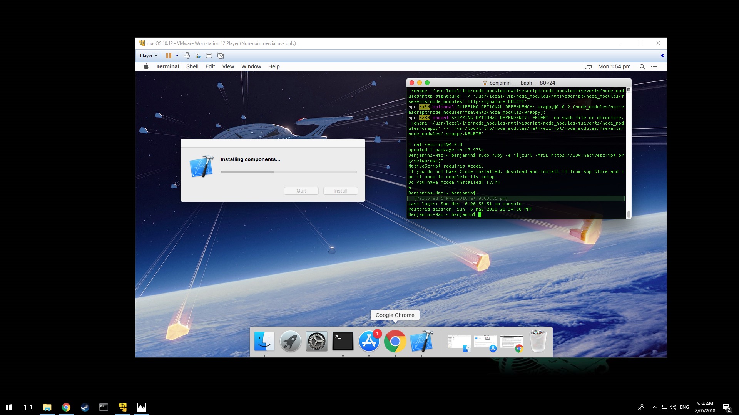Open Spotlight search magnifier icon
This screenshot has height=415, width=739.
(642, 66)
